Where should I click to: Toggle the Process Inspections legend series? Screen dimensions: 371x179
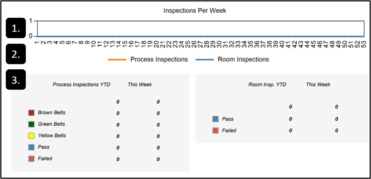[x=148, y=60]
